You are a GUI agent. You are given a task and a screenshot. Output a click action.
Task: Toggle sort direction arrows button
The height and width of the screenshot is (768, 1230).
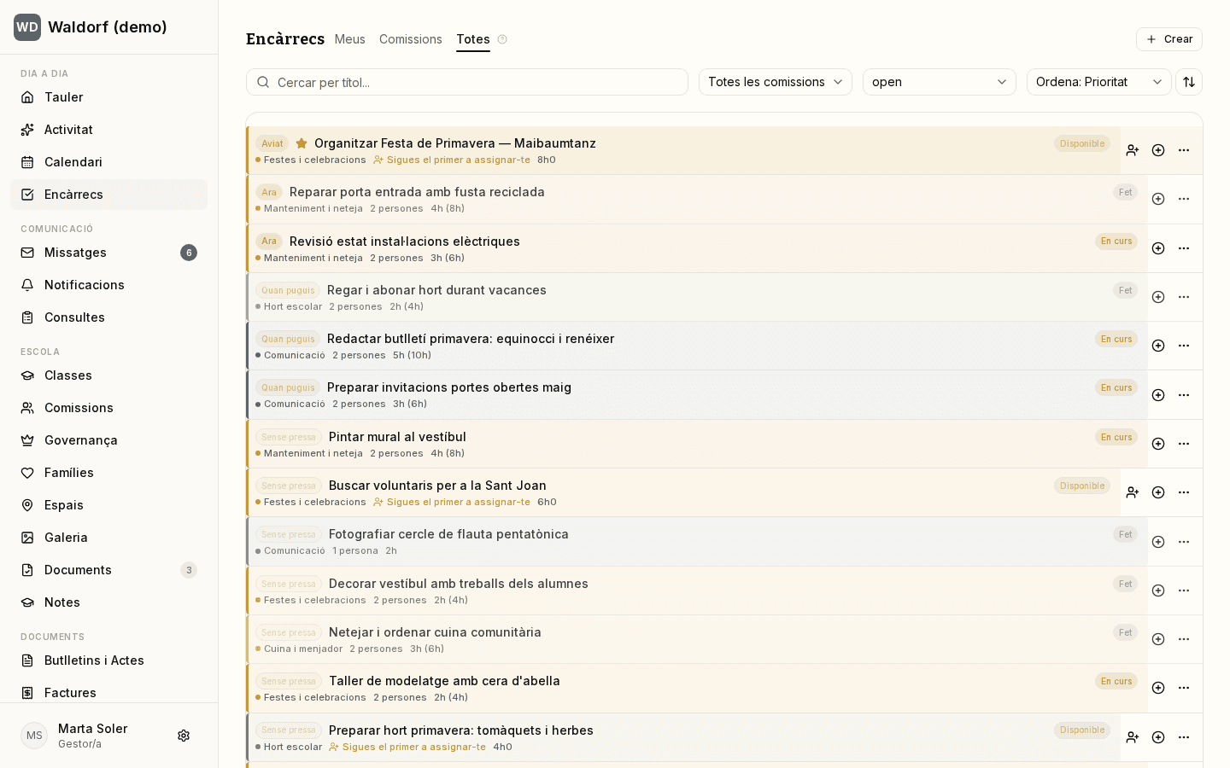click(1189, 82)
